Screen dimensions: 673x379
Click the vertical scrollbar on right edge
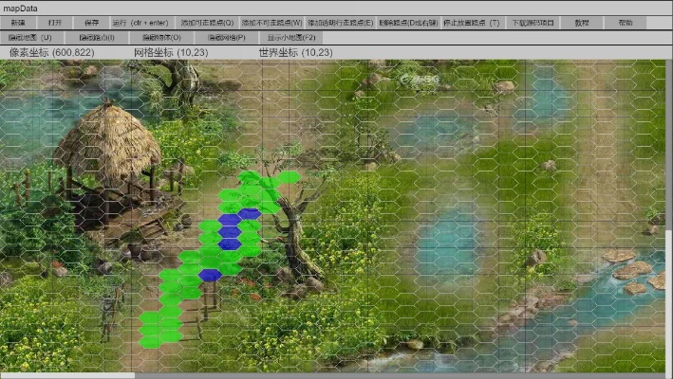668,284
